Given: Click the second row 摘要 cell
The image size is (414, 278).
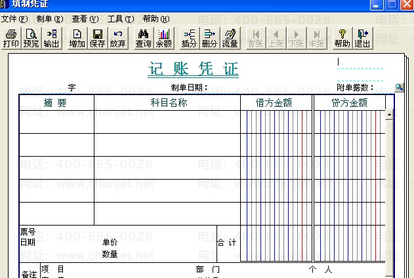Looking at the screenshot, I should [x=56, y=145].
